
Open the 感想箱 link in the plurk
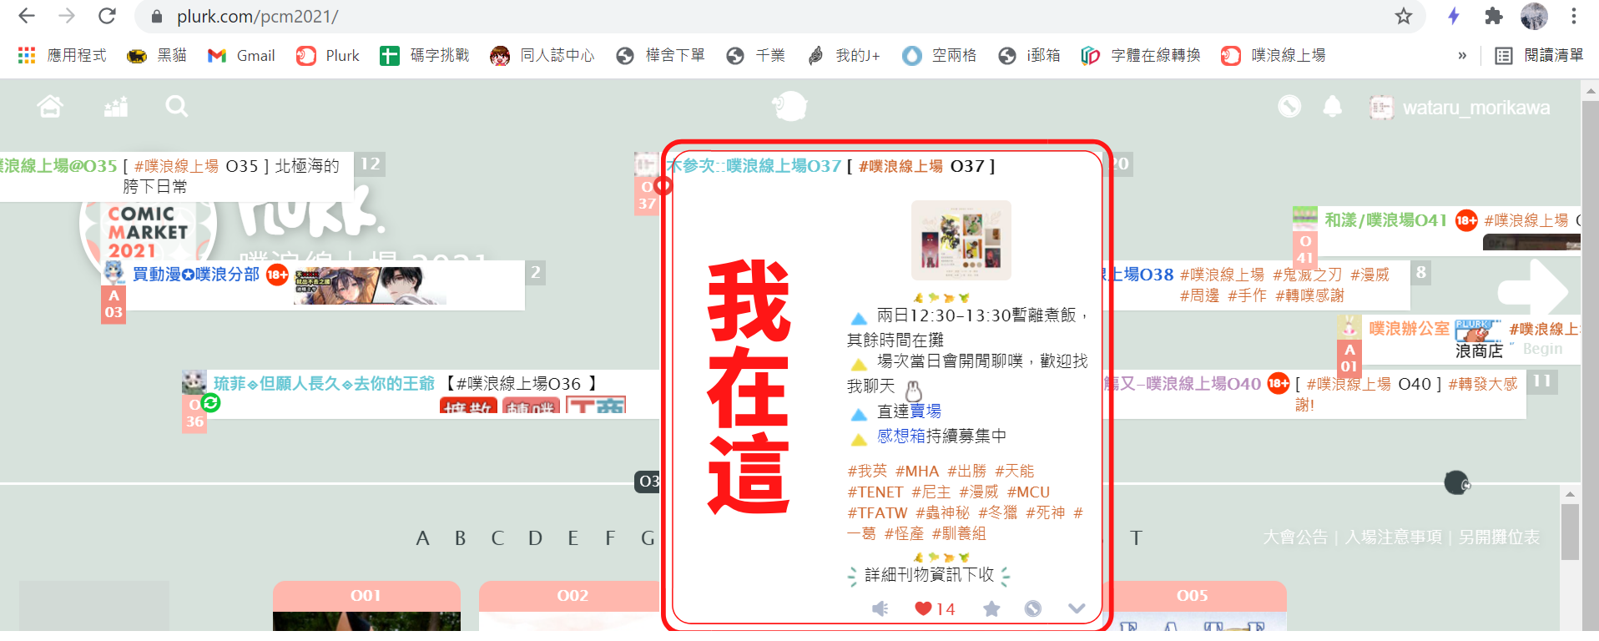point(901,437)
